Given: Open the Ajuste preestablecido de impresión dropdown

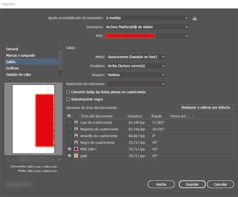Looking at the screenshot, I should click(147, 18).
